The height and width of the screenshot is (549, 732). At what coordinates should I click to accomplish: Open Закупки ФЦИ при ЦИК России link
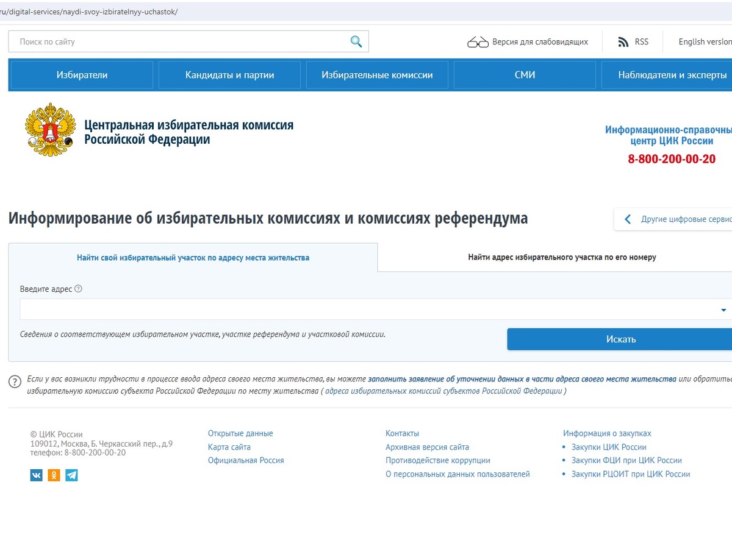(626, 461)
